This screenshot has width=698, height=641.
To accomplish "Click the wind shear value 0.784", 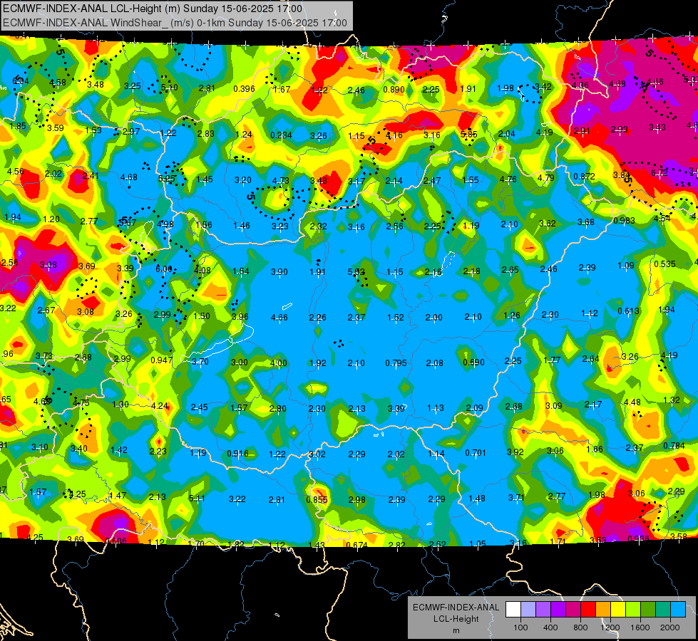I will click(x=674, y=446).
